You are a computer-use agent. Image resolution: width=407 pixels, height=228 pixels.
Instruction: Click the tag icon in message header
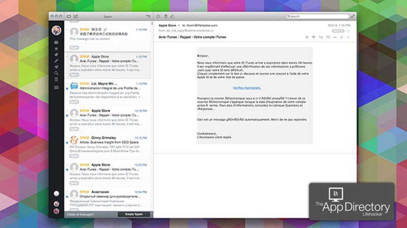[313, 37]
